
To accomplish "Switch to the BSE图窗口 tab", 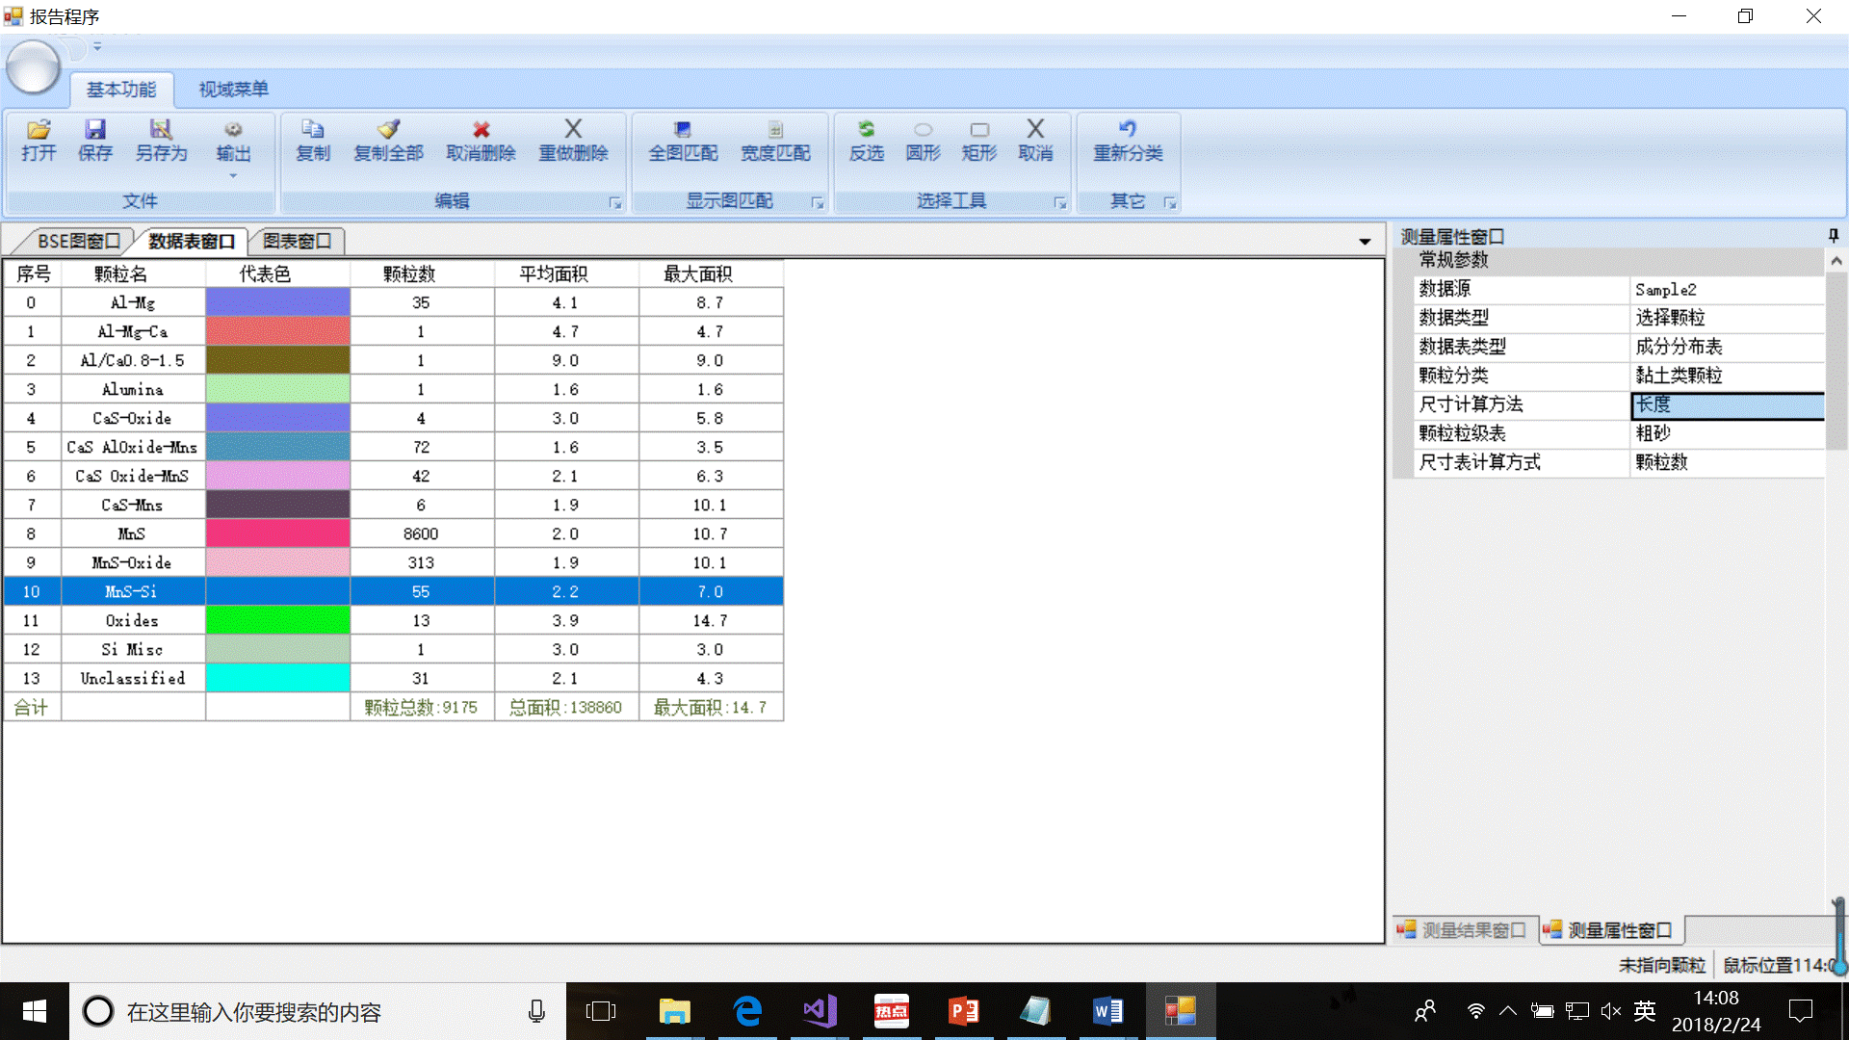I will coord(79,242).
